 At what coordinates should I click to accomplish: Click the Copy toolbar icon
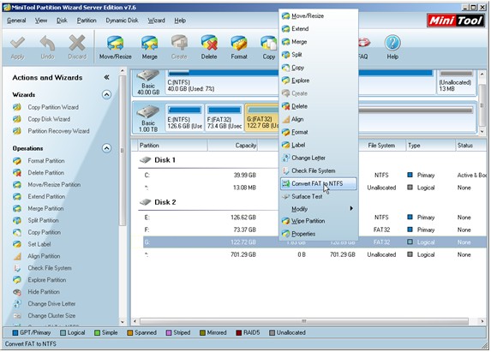pos(269,47)
